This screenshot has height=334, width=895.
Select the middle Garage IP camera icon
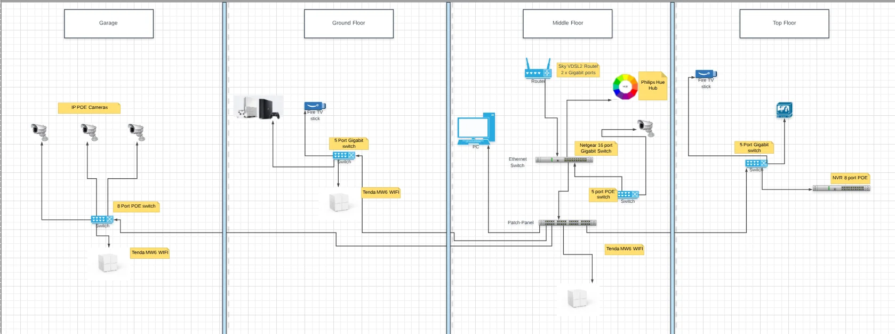(x=89, y=132)
